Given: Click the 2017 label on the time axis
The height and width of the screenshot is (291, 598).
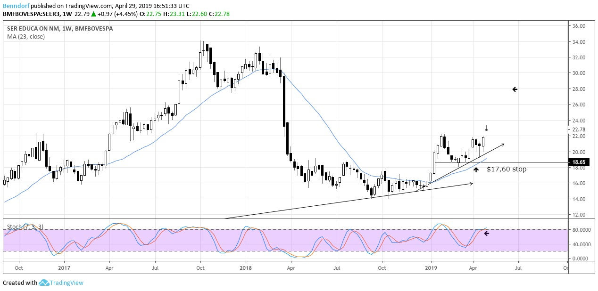Looking at the screenshot, I should [63, 269].
